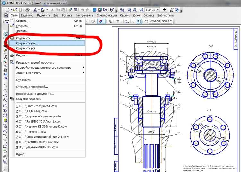Open the zoom scale 0.3428 dropdown arrow

pos(158,10)
